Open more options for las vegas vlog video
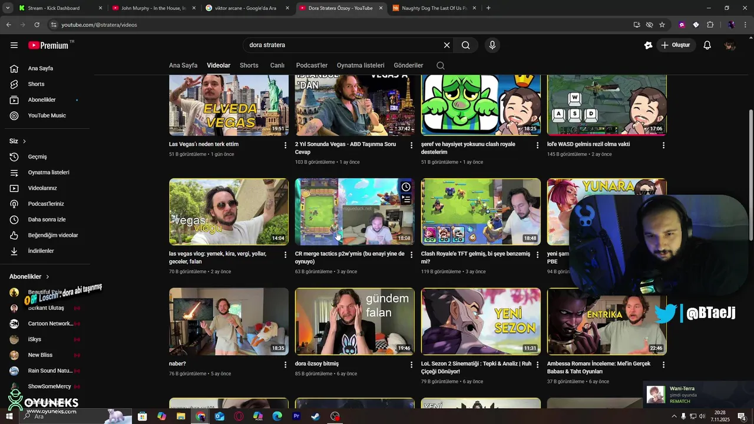Viewport: 754px width, 424px height. tap(286, 254)
